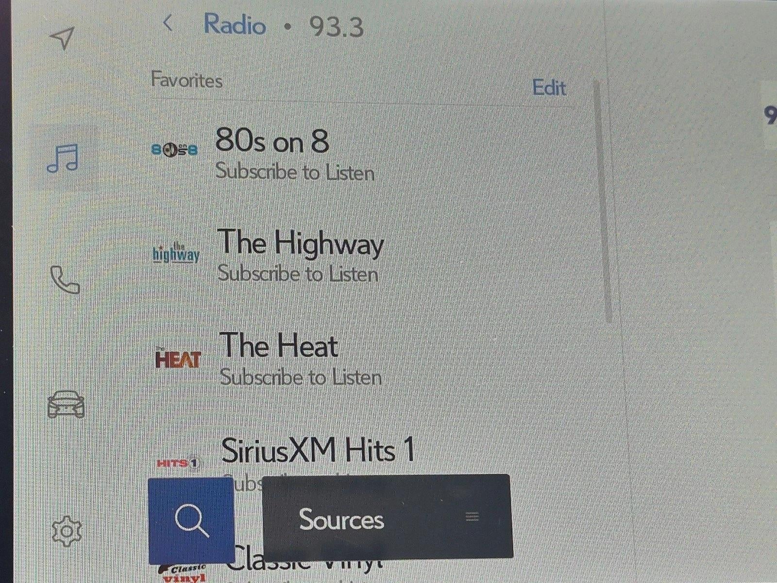Tap the list icon on Sources button
Viewport: 777px width, 583px height.
pyautogui.click(x=473, y=516)
